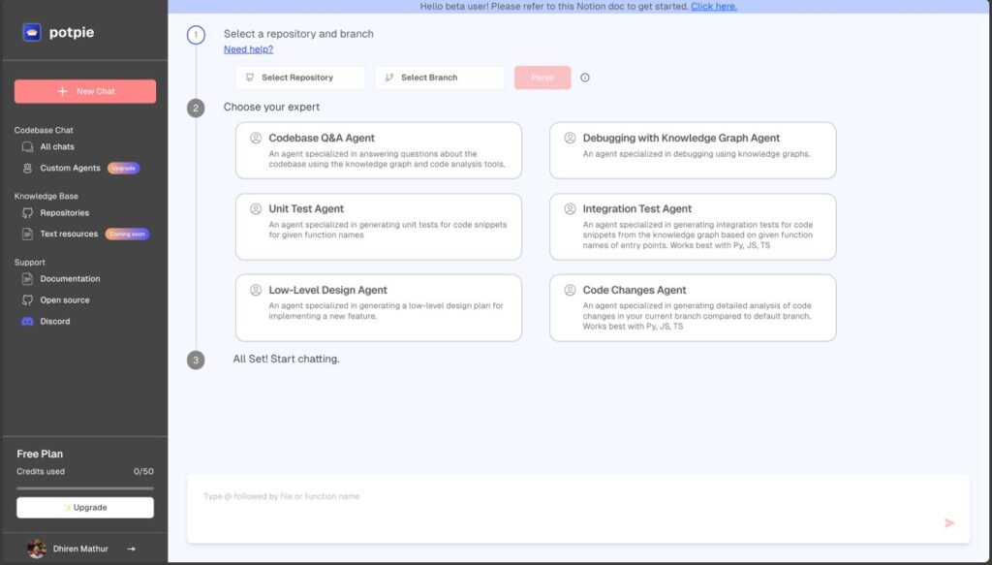Image resolution: width=992 pixels, height=565 pixels.
Task: Open Repositories in Knowledge Base
Action: click(65, 213)
